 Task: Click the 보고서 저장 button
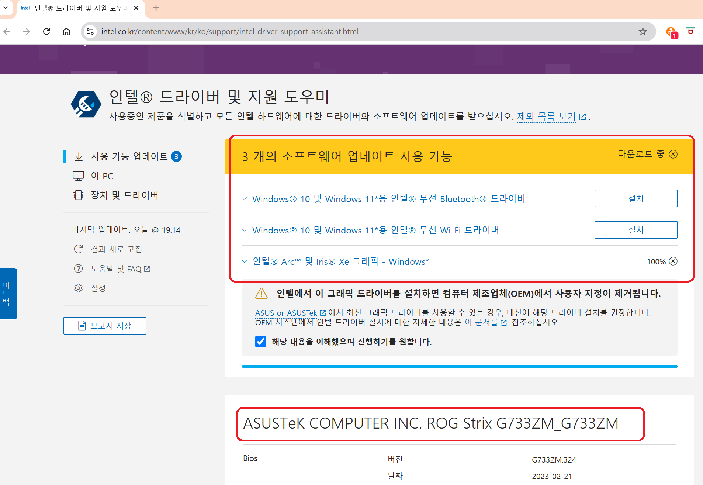pos(105,326)
